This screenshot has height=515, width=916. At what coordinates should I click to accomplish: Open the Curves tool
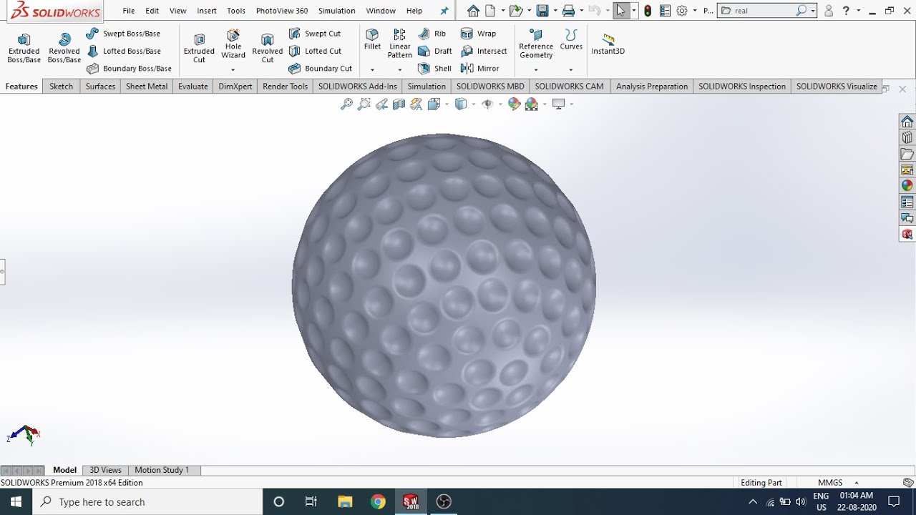coord(571,40)
